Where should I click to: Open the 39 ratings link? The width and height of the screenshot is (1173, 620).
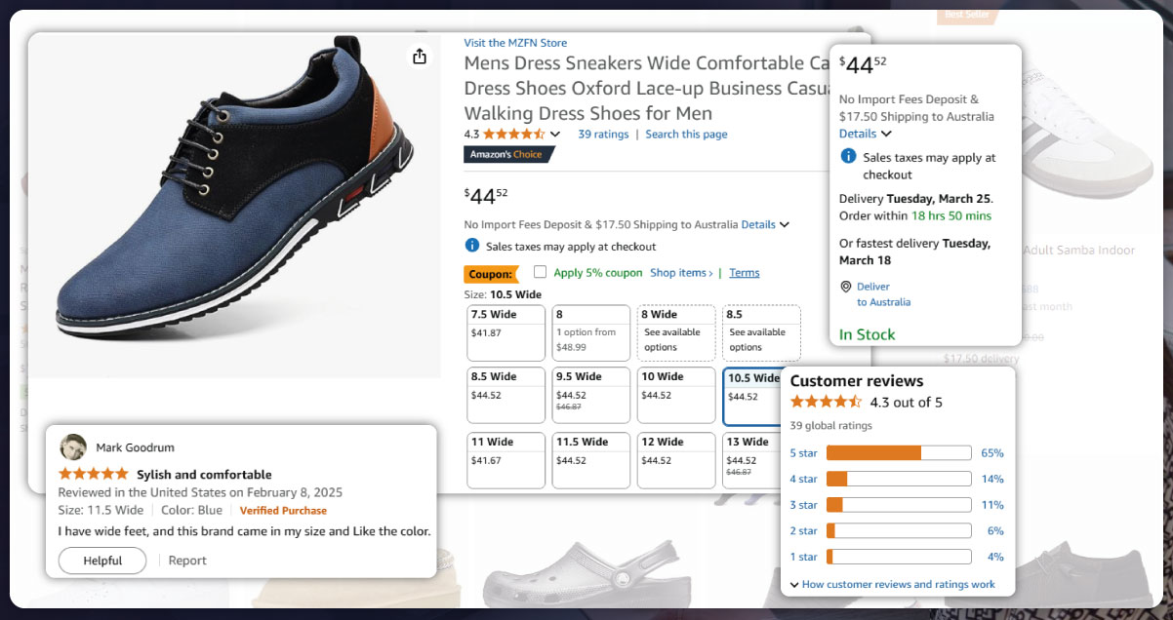(x=603, y=135)
